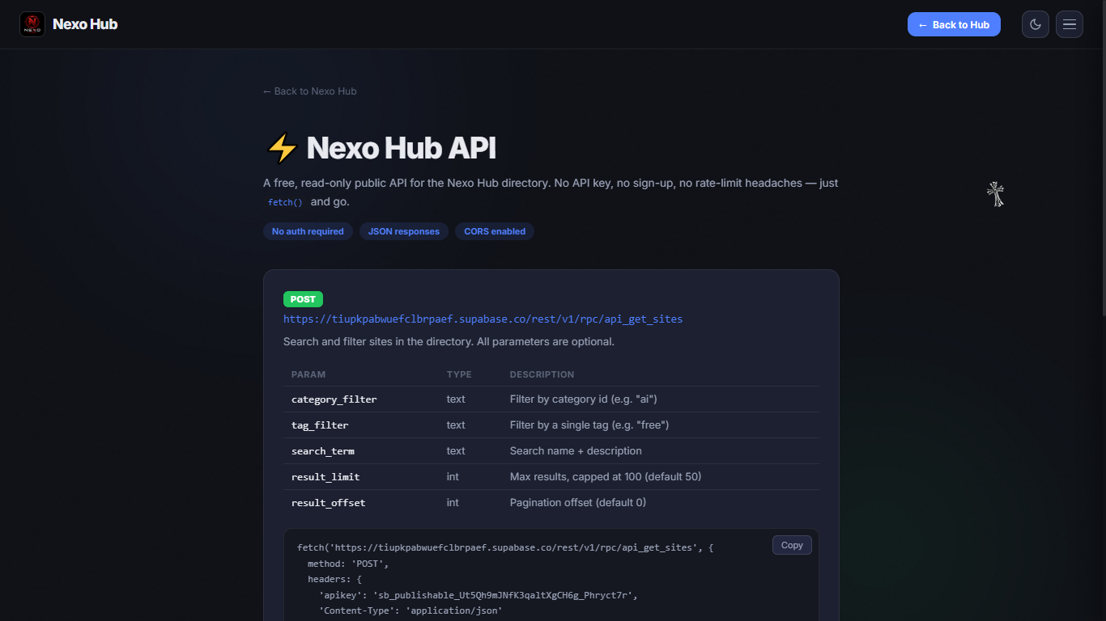Click the PARAM column header
The image size is (1106, 621).
(308, 374)
